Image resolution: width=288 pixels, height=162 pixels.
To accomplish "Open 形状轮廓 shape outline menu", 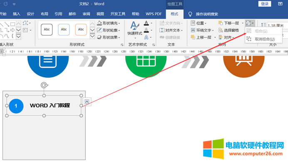I will (x=108, y=30).
